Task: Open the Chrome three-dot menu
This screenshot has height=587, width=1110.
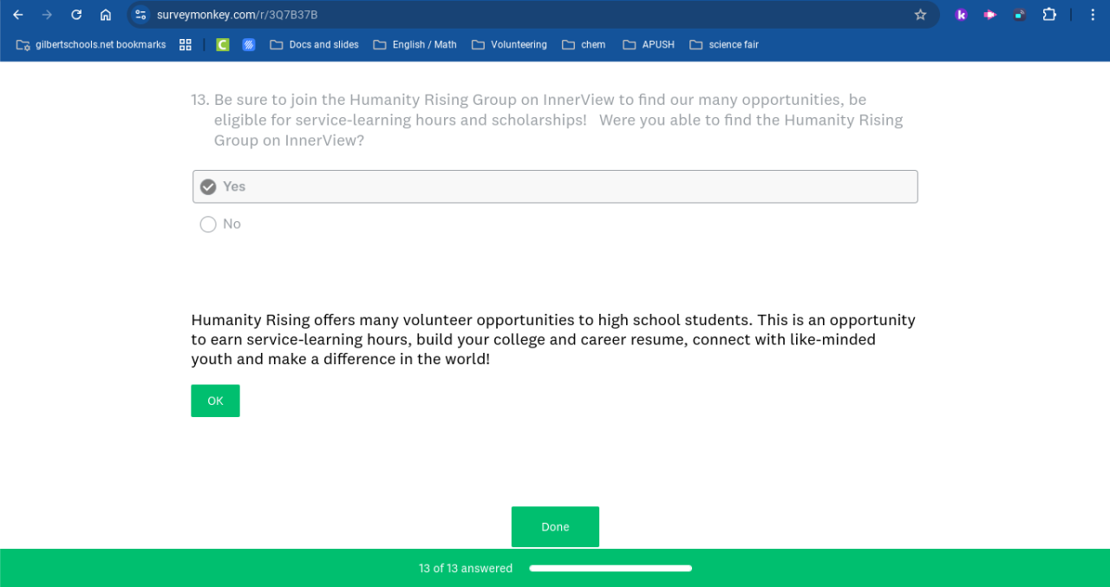Action: coord(1092,15)
